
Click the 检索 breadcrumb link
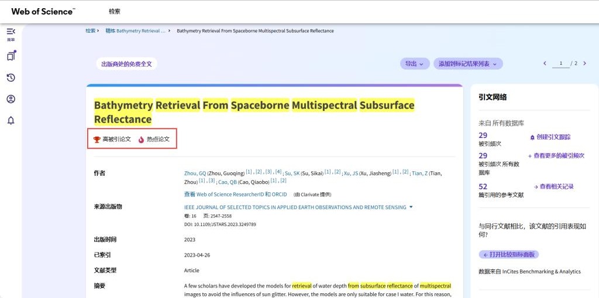(90, 30)
